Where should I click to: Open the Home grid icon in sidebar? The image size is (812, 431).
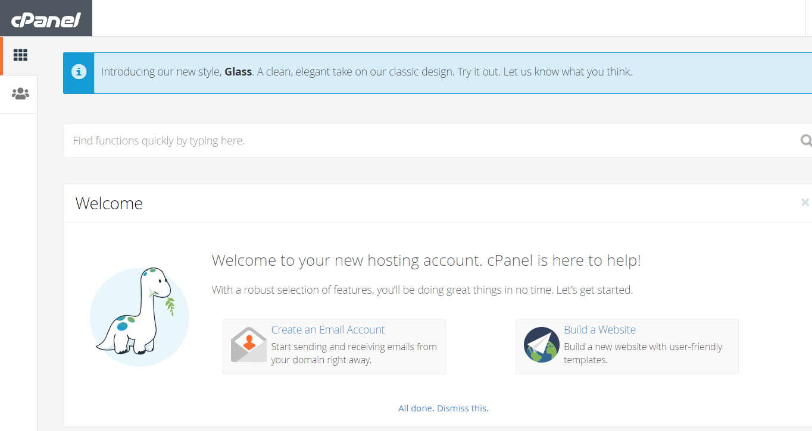coord(20,55)
